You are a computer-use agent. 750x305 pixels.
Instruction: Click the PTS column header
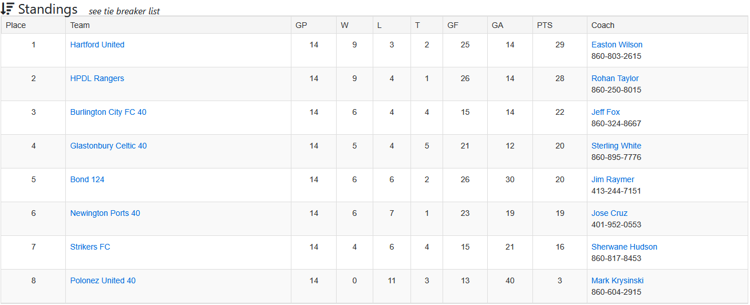point(545,25)
